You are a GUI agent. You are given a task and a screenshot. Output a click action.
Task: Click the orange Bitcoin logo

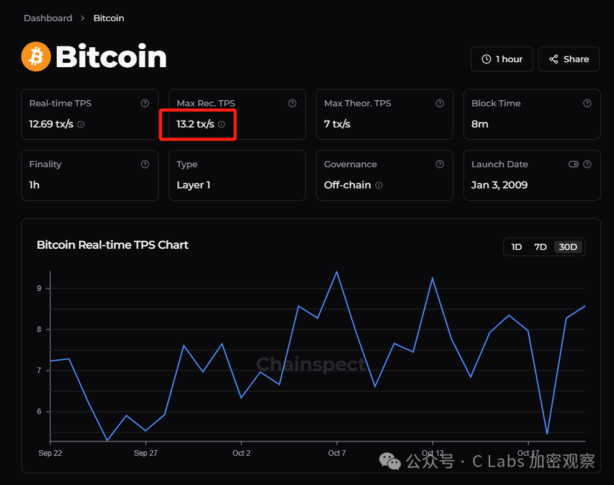[x=36, y=57]
